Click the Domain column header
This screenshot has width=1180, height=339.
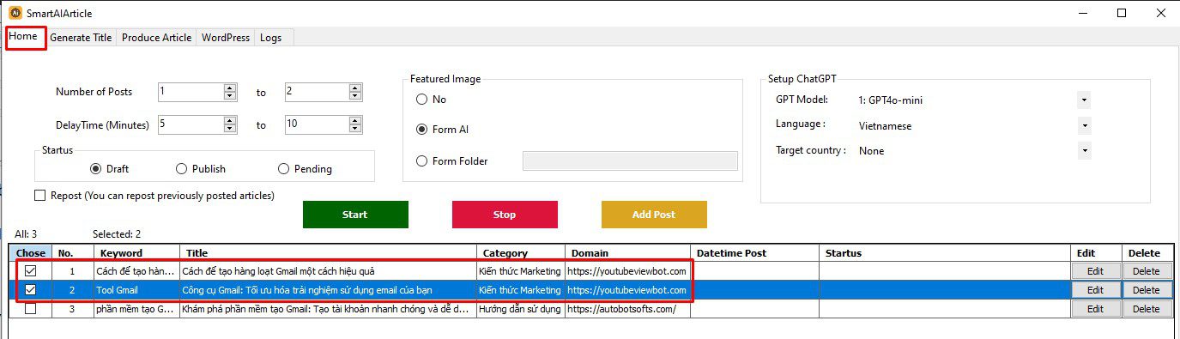click(627, 253)
